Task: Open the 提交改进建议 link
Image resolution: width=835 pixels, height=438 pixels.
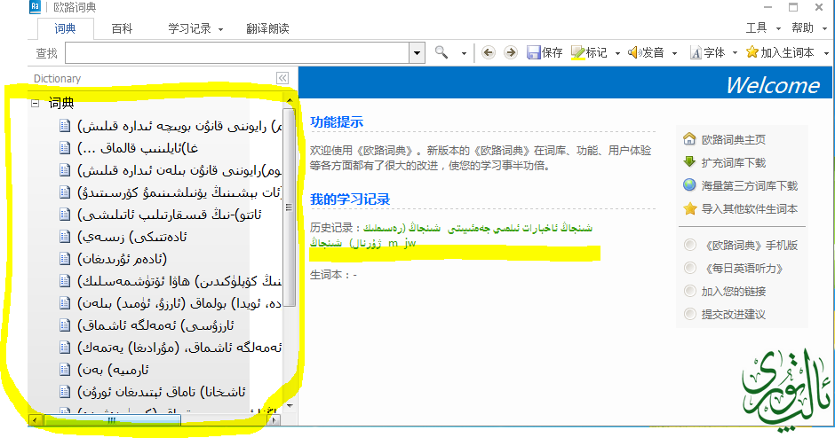Action: (x=733, y=314)
